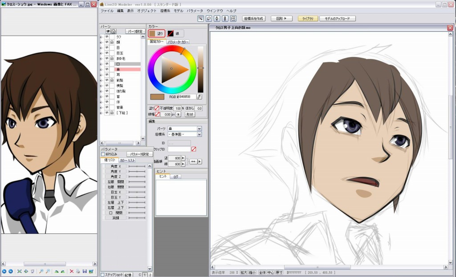456x277 pixels.
Task: Click the fourth toolbar tool icon next to pen
Action: tap(225, 18)
